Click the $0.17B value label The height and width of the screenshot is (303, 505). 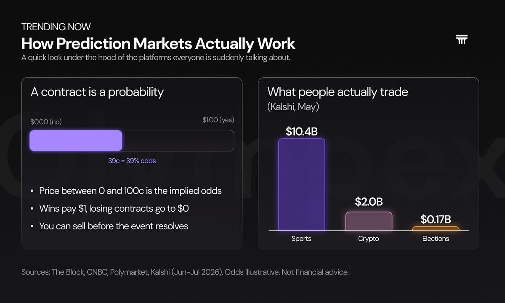(x=436, y=219)
